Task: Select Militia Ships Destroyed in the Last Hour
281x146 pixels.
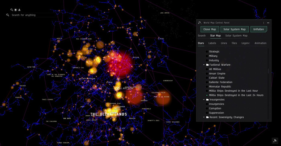Action: 207,91
